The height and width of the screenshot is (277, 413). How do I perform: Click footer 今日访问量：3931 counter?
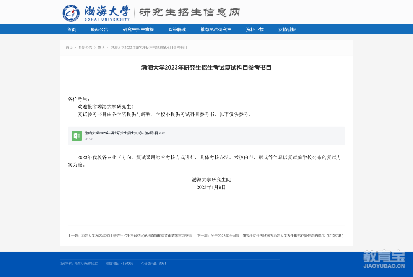[x=154, y=264]
